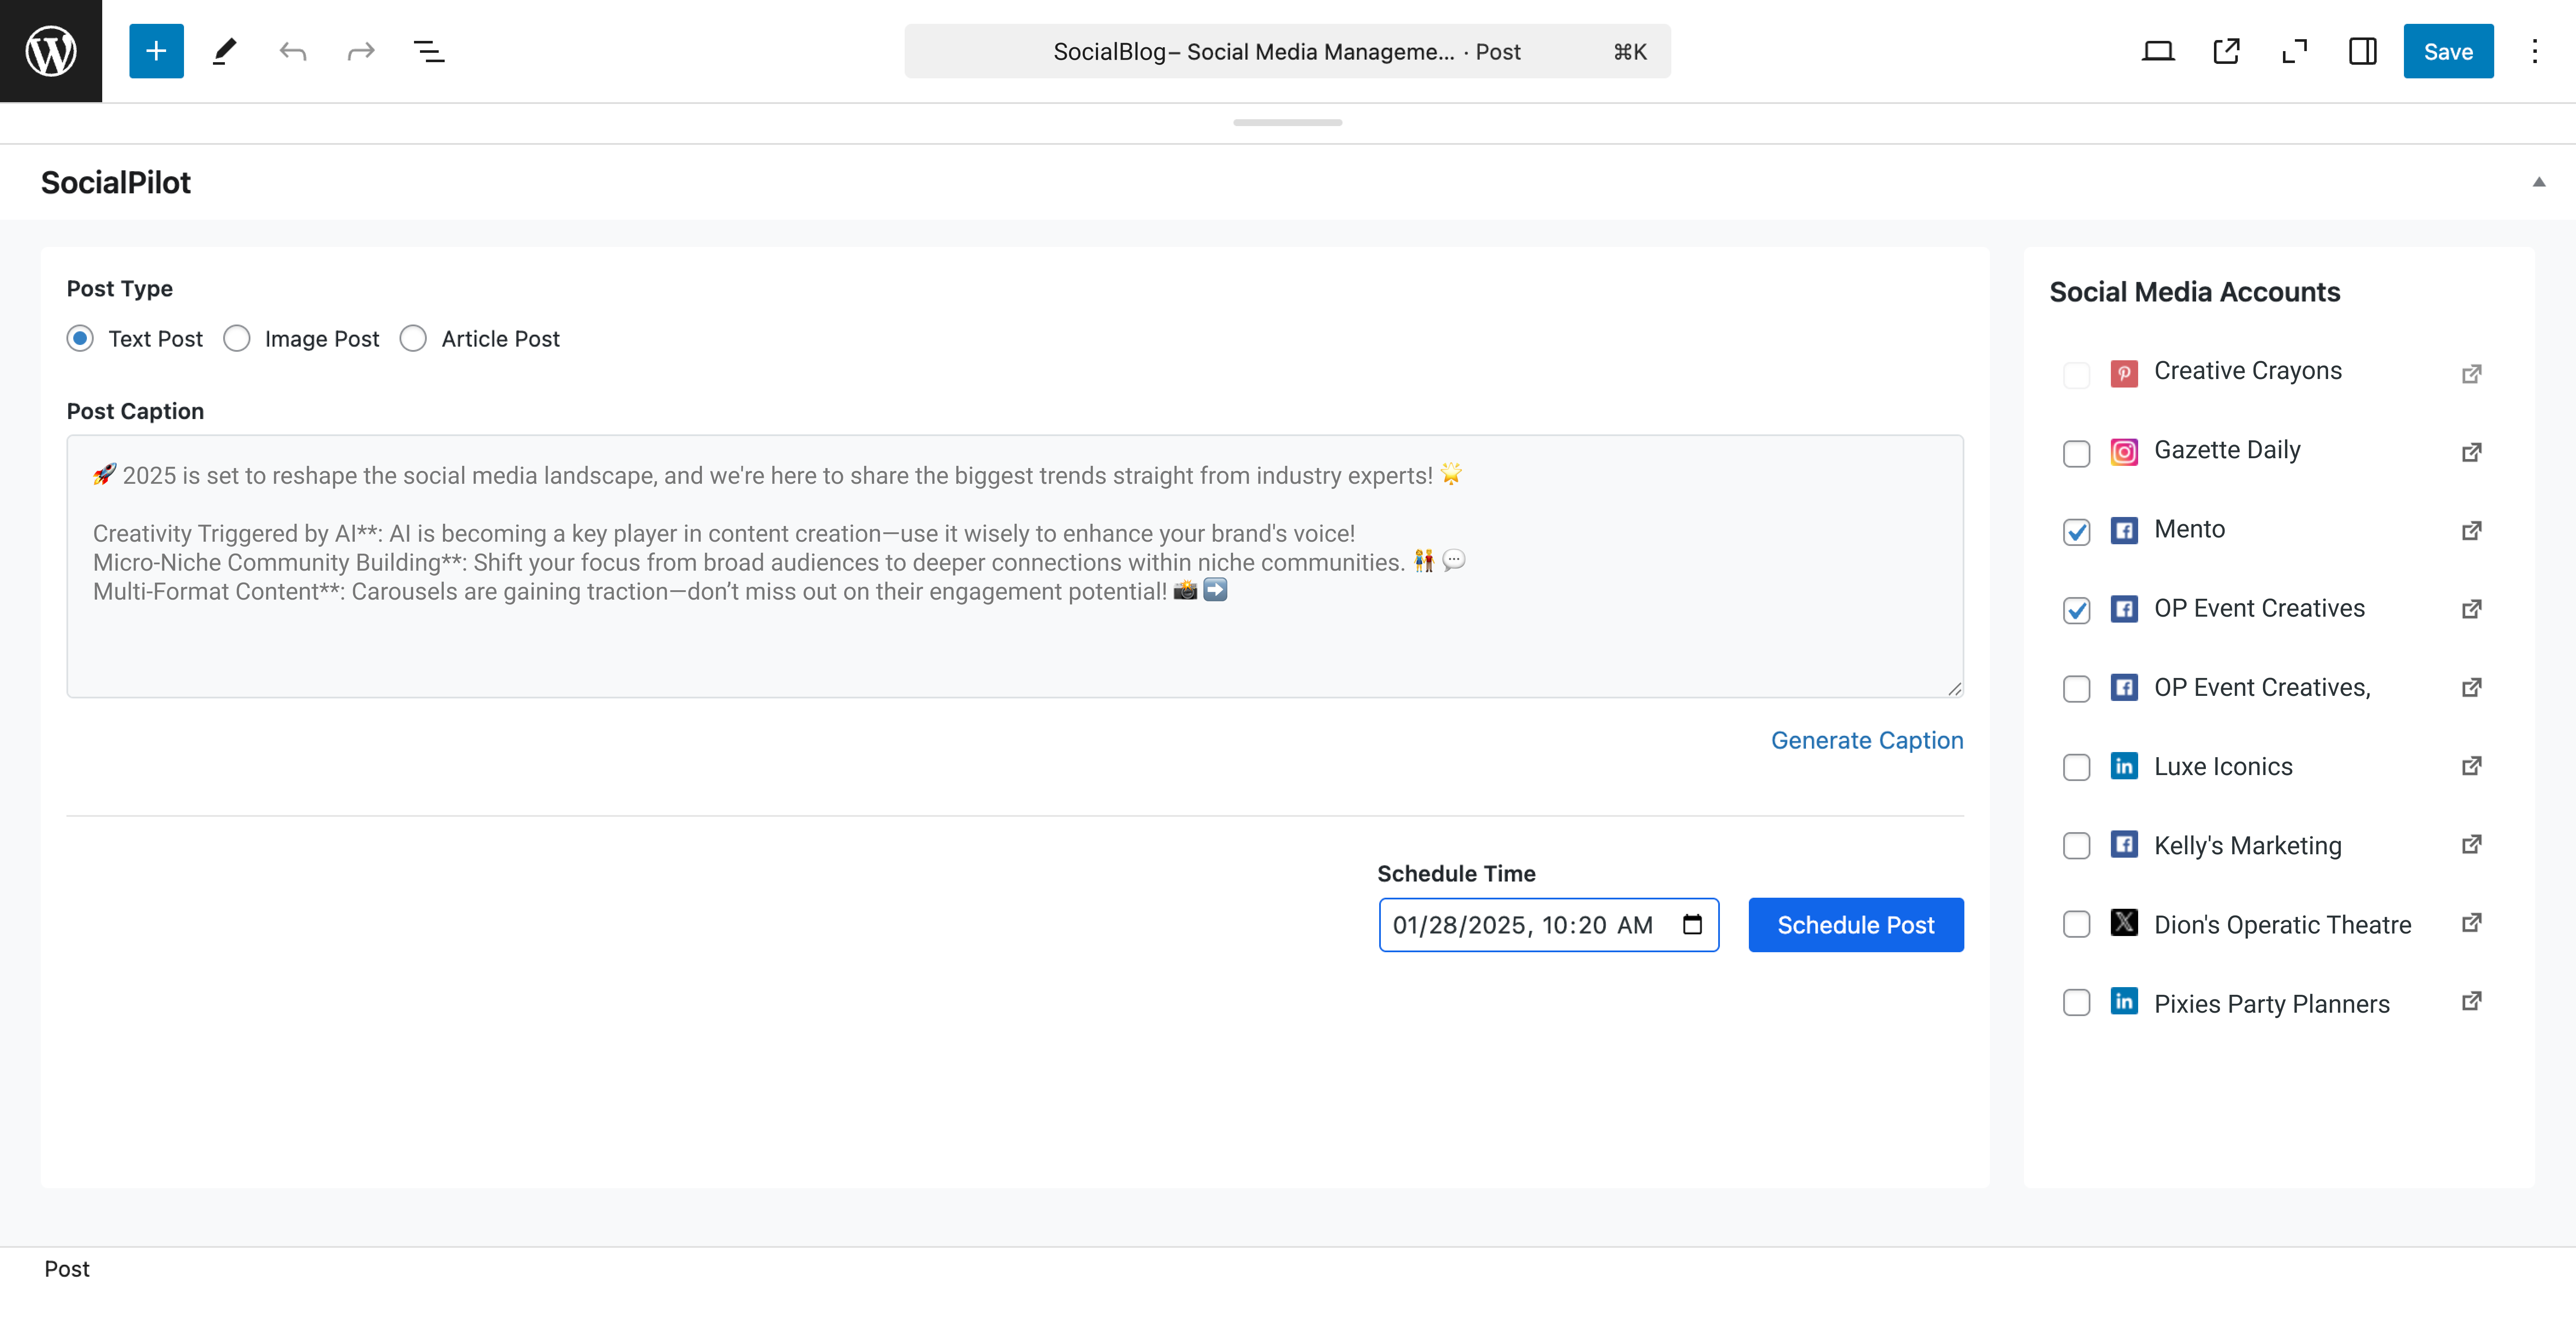Select the Article Post radio button

point(413,338)
